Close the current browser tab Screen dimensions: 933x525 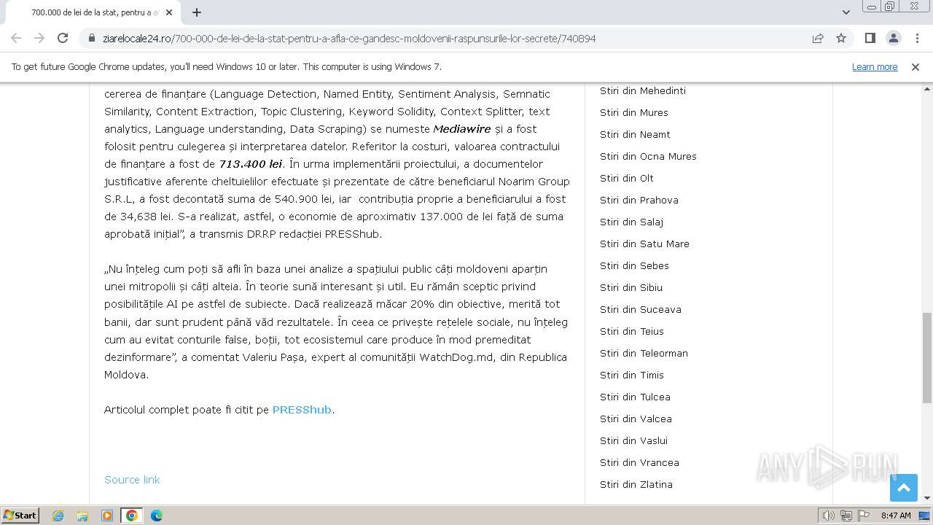tap(170, 12)
